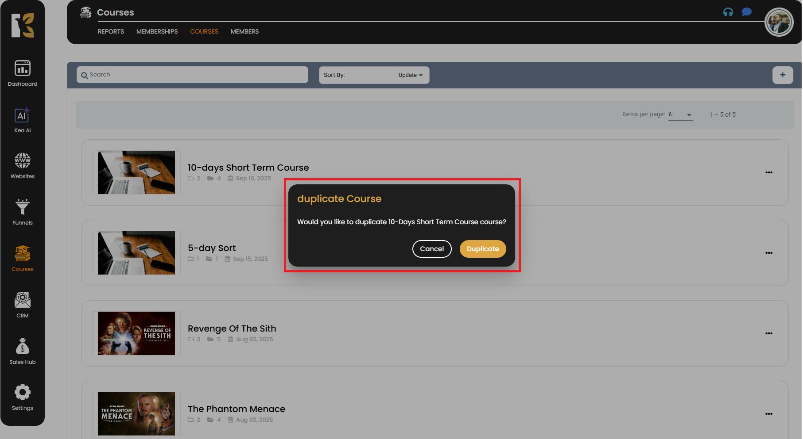Viewport: 803px width, 439px height.
Task: Open the Dashboard from the sidebar
Action: point(23,73)
